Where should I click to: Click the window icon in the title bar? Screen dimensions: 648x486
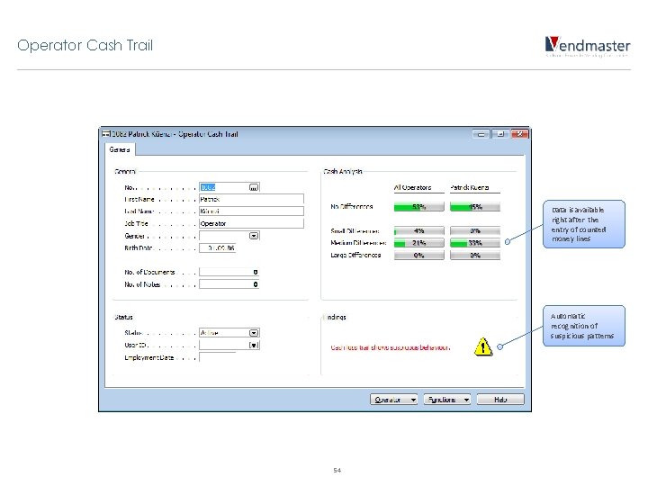(x=106, y=134)
